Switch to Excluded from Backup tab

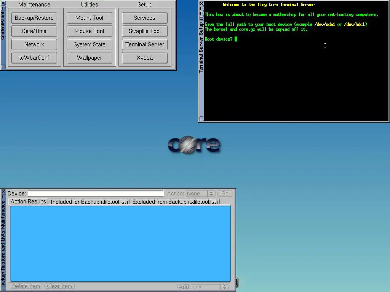coord(175,202)
